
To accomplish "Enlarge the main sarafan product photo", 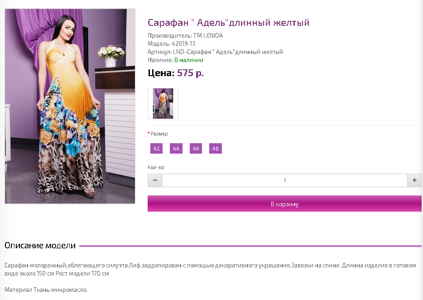I will pos(70,106).
